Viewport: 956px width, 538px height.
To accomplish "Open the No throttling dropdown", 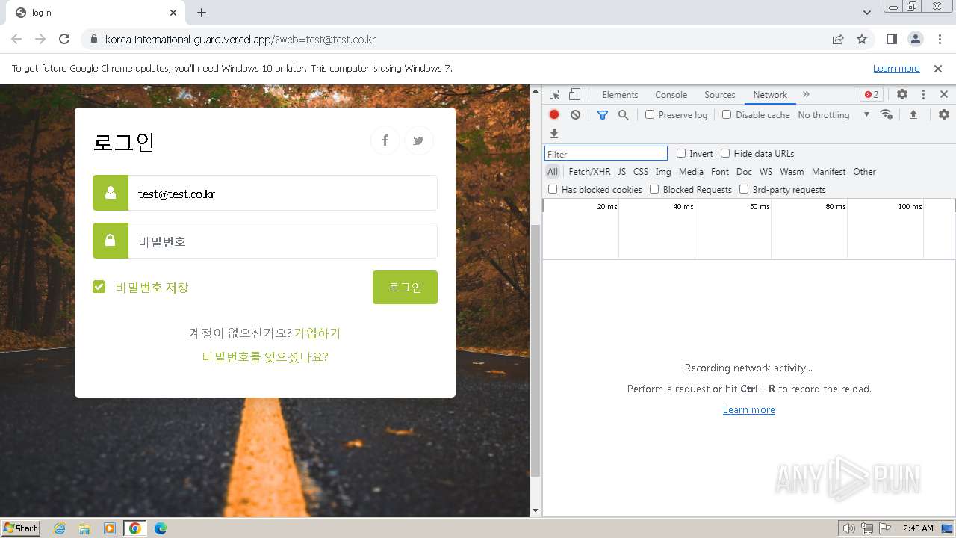I will click(834, 114).
